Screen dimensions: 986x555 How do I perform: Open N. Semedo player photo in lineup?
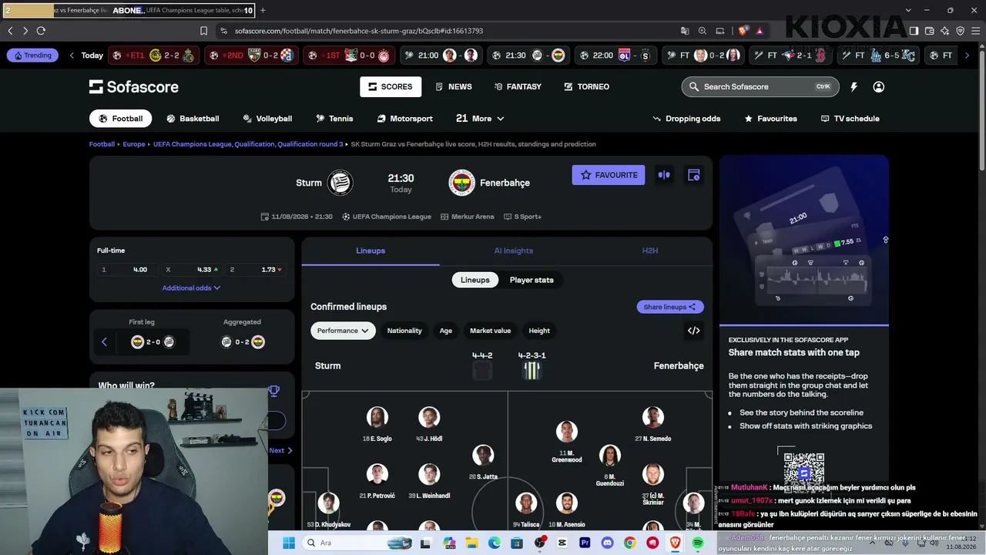point(652,418)
